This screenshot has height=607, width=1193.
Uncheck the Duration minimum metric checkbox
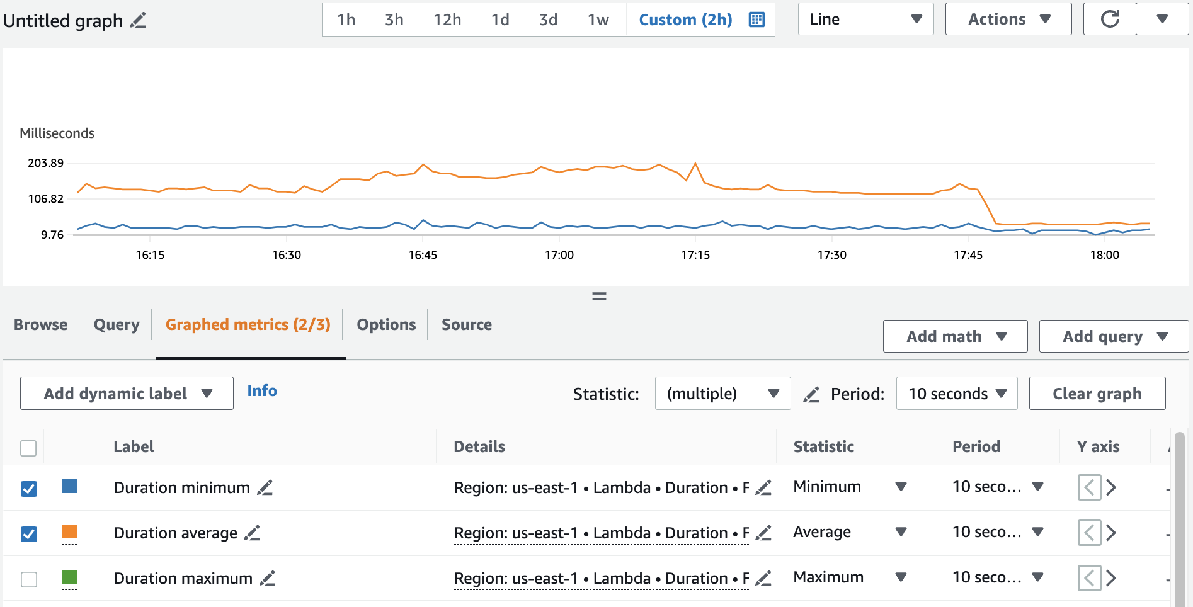tap(29, 489)
